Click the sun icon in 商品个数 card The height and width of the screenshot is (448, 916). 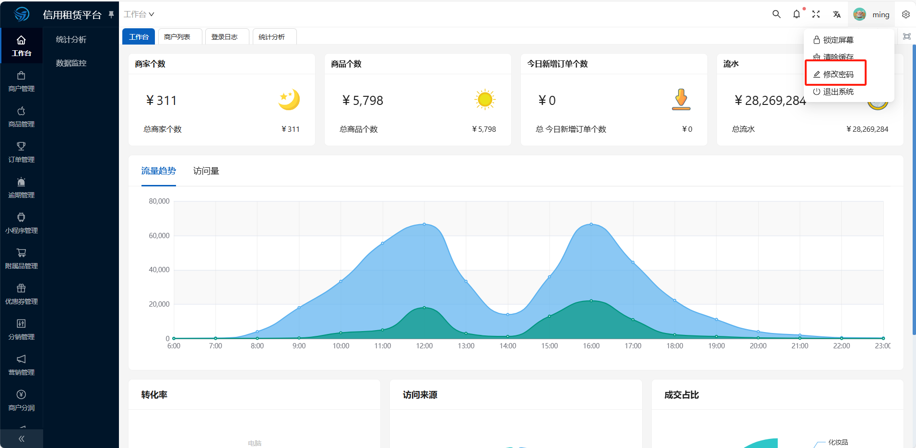(x=485, y=100)
